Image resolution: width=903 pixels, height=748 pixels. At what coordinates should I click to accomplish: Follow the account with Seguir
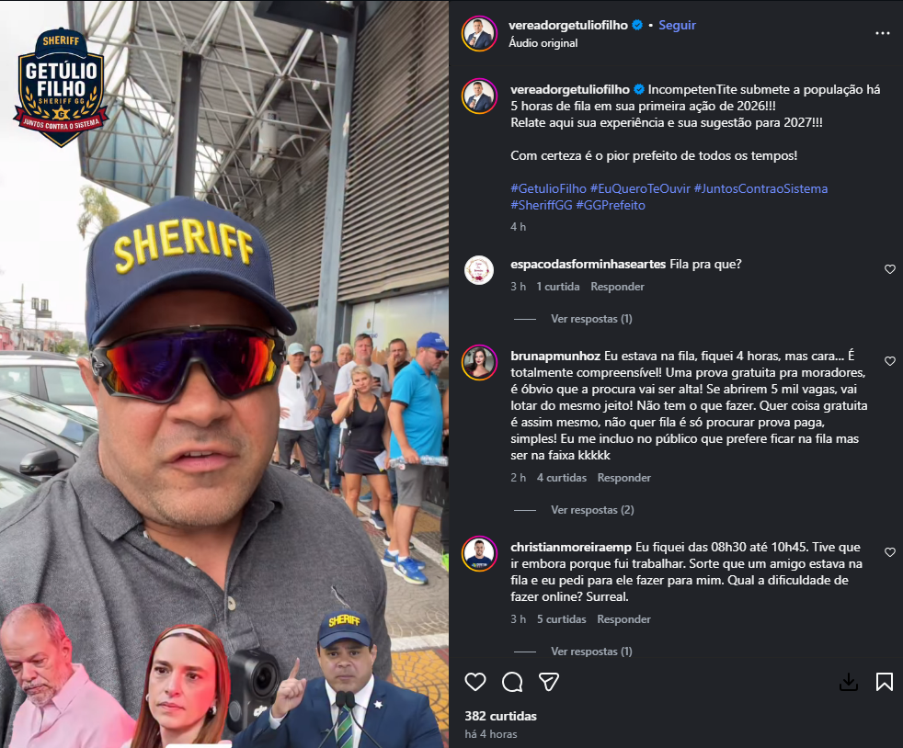click(677, 25)
